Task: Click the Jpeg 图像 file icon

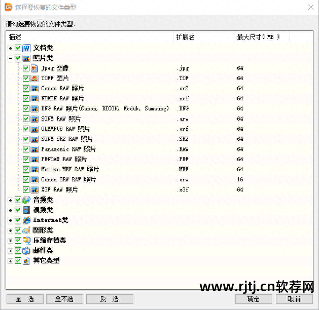Action: 34,68
